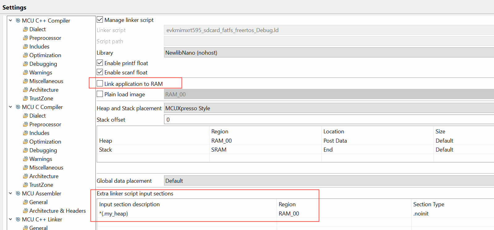Enable Link application to RAM
494x230 pixels.
[x=100, y=84]
